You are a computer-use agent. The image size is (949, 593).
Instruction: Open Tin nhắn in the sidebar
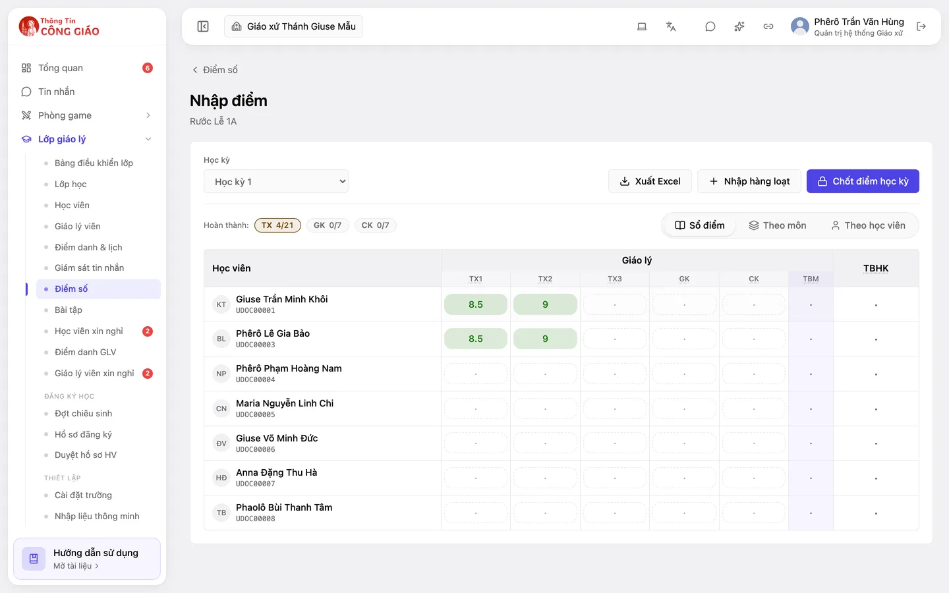point(87,92)
